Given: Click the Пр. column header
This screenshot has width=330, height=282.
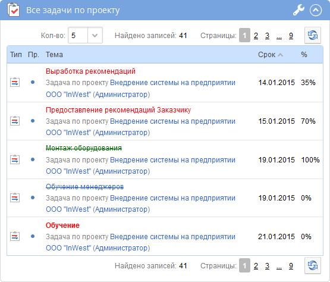Looking at the screenshot, I should [34, 55].
